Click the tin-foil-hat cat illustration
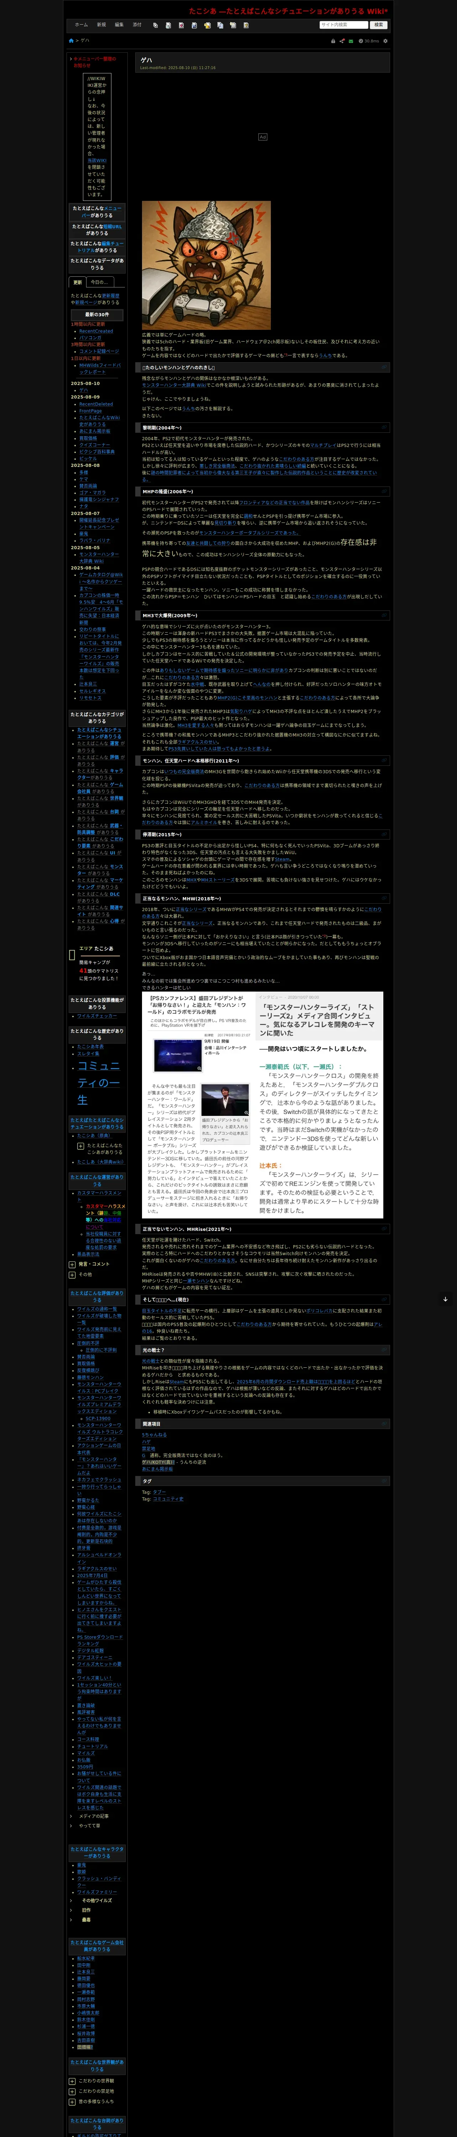457x2137 pixels. point(206,265)
